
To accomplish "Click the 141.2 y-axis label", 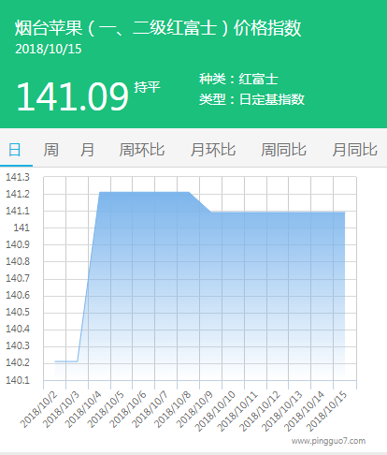I will click(18, 194).
